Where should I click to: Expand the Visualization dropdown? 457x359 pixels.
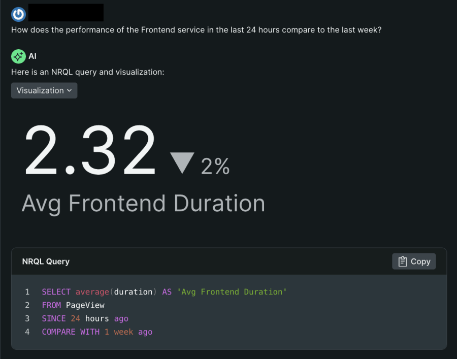[x=44, y=90]
